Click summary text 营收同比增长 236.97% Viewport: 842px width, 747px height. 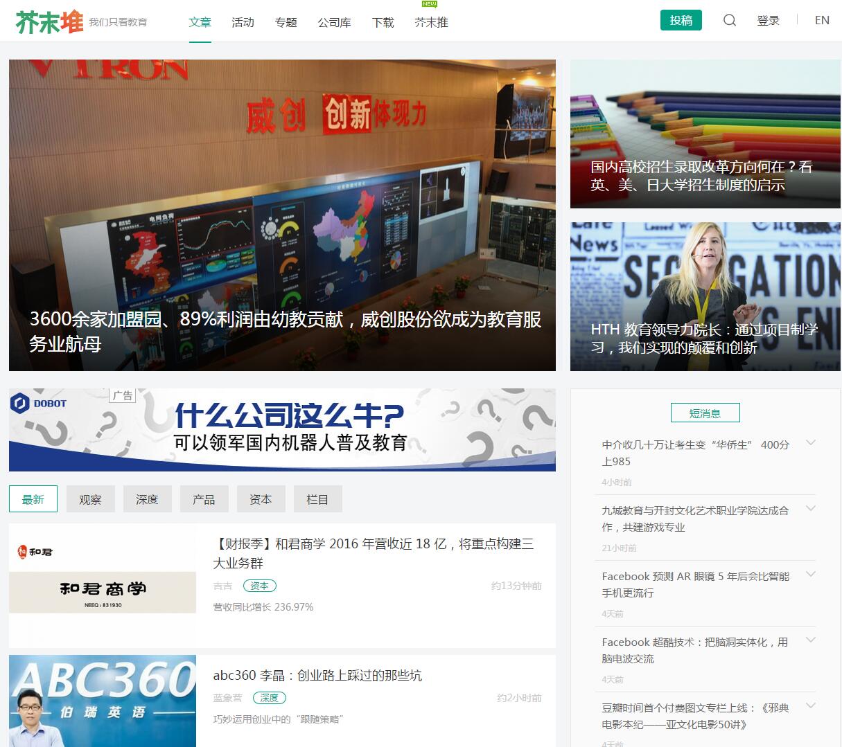[x=263, y=607]
